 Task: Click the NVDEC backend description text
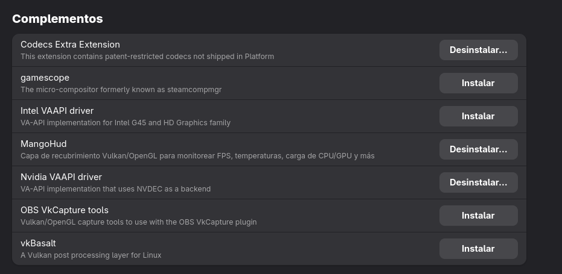[115, 189]
